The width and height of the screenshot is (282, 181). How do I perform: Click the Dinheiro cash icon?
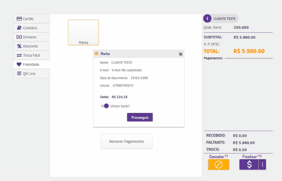(19, 37)
